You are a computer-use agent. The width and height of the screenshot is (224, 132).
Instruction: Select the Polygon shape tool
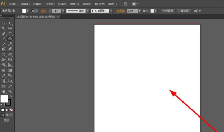(10, 39)
